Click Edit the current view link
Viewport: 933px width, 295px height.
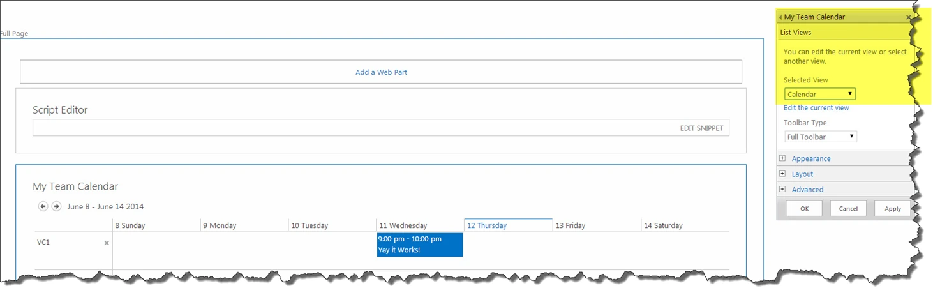click(816, 108)
